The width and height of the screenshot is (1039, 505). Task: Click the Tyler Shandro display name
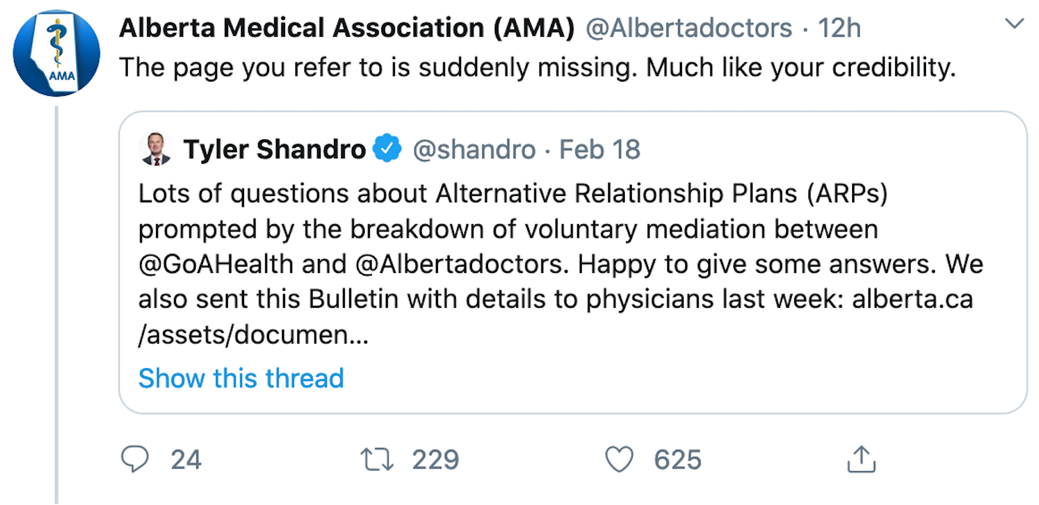[x=274, y=150]
